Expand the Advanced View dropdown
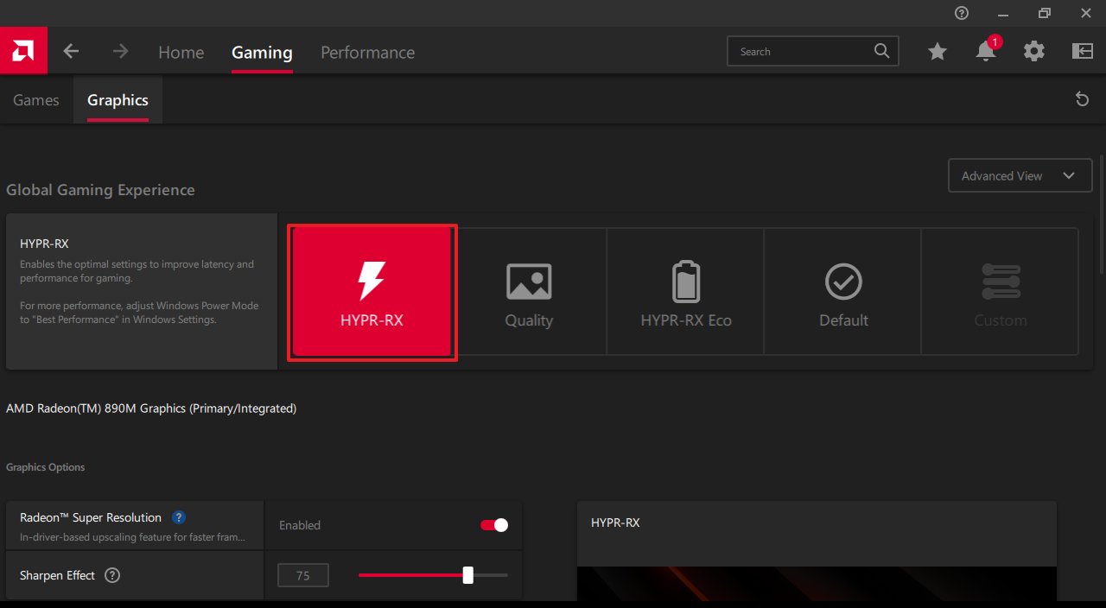1106x608 pixels. point(1020,175)
